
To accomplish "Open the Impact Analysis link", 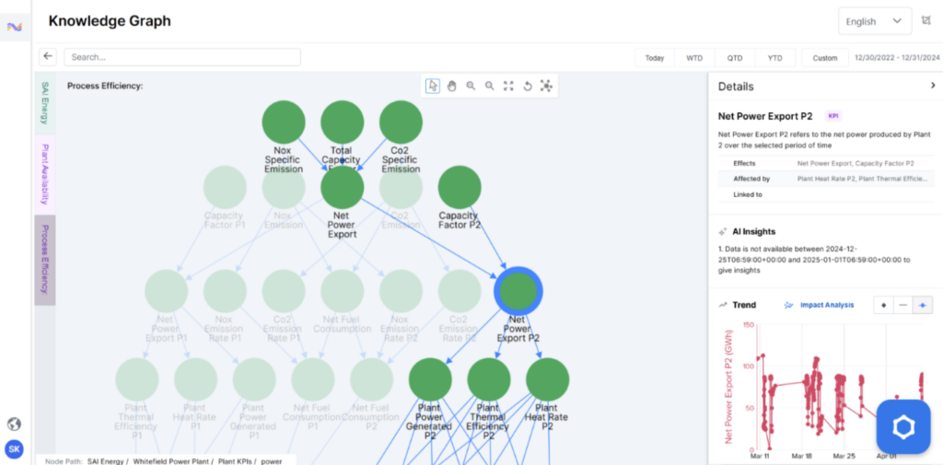I will point(827,305).
